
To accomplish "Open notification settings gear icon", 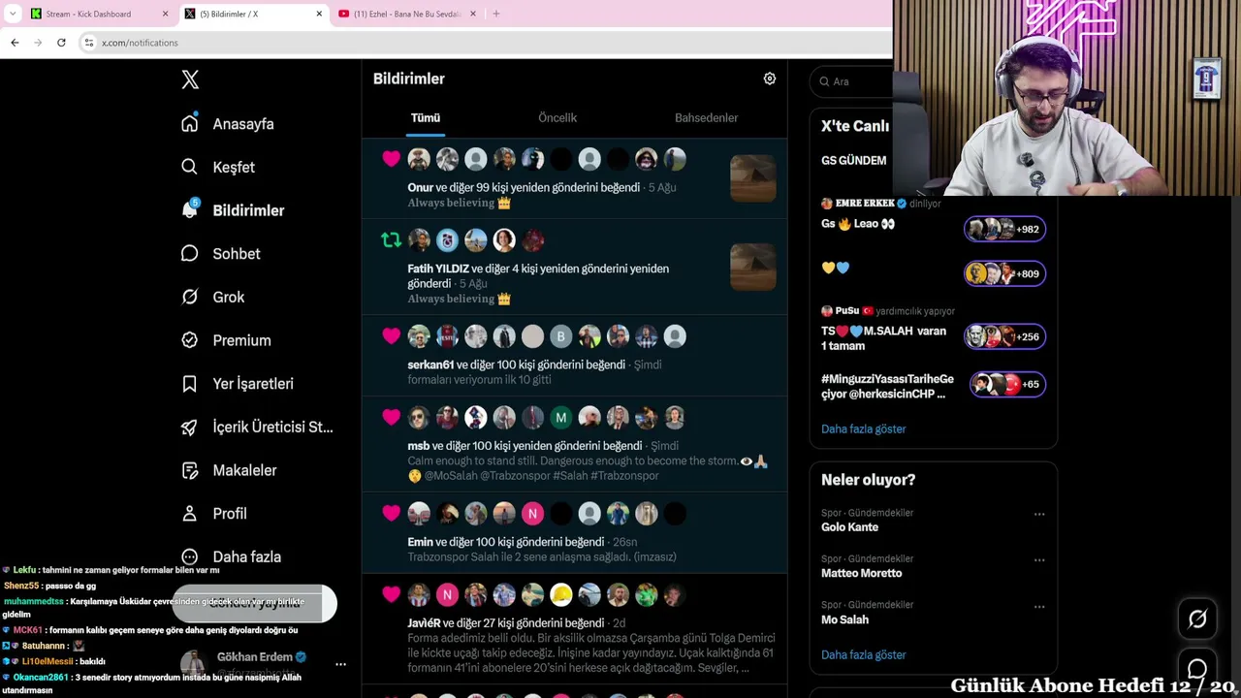I will click(x=770, y=79).
